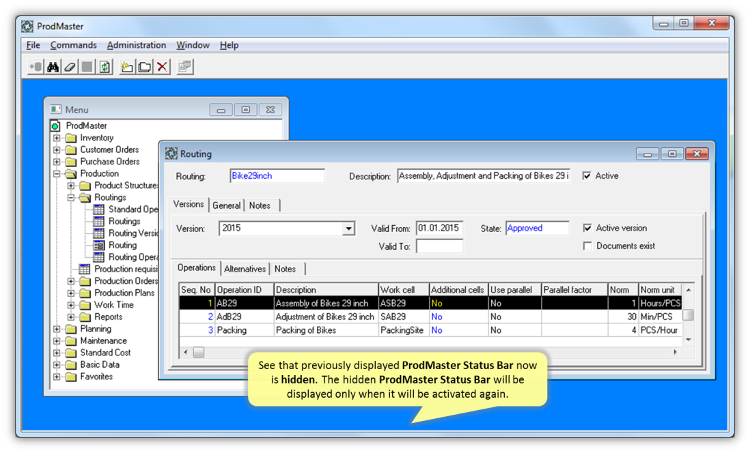The height and width of the screenshot is (453, 750).
Task: Click the Parallel factor column header
Action: (574, 289)
